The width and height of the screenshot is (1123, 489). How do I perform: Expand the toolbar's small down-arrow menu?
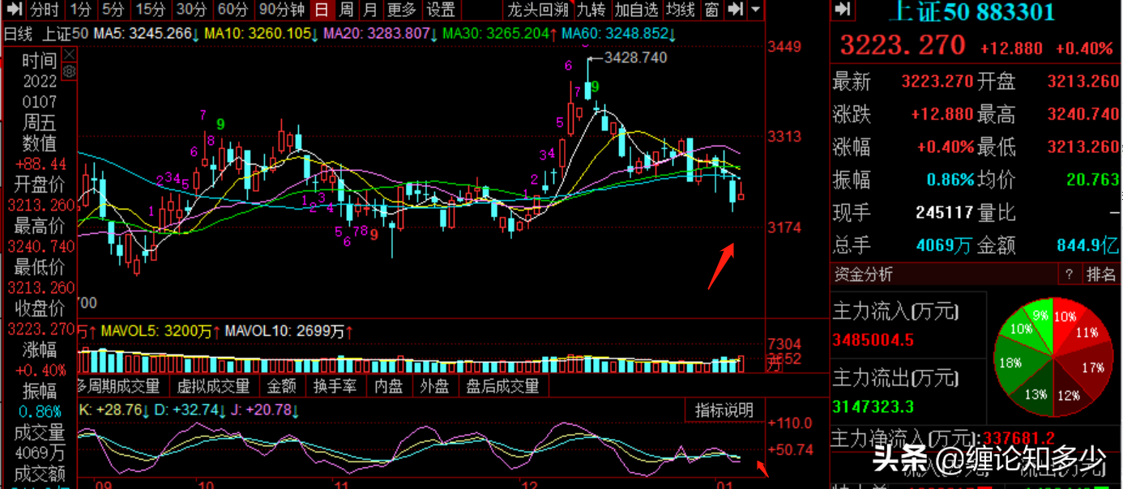click(756, 10)
